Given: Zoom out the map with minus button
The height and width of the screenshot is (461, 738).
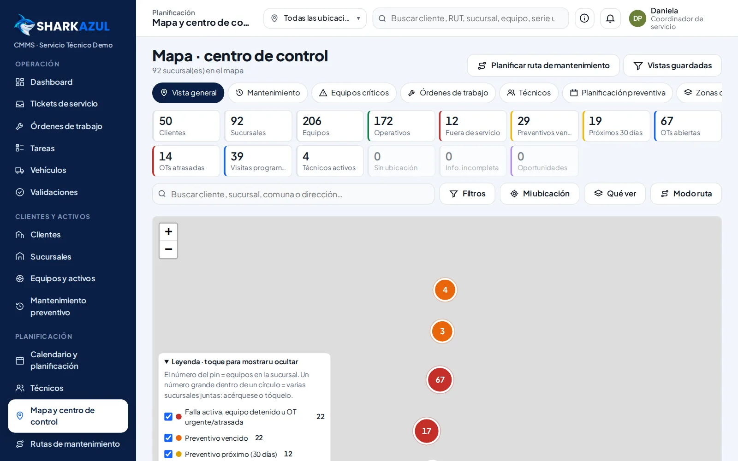Looking at the screenshot, I should pos(168,249).
